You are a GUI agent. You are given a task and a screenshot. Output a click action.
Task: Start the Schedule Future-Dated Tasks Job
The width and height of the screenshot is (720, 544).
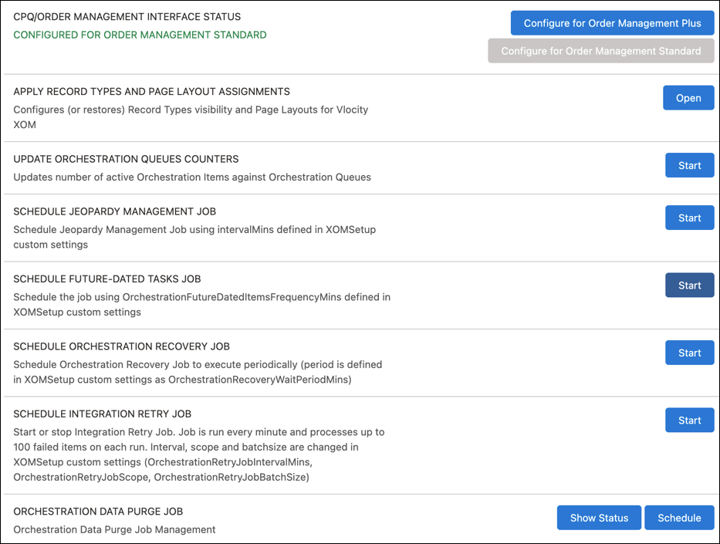coord(690,285)
